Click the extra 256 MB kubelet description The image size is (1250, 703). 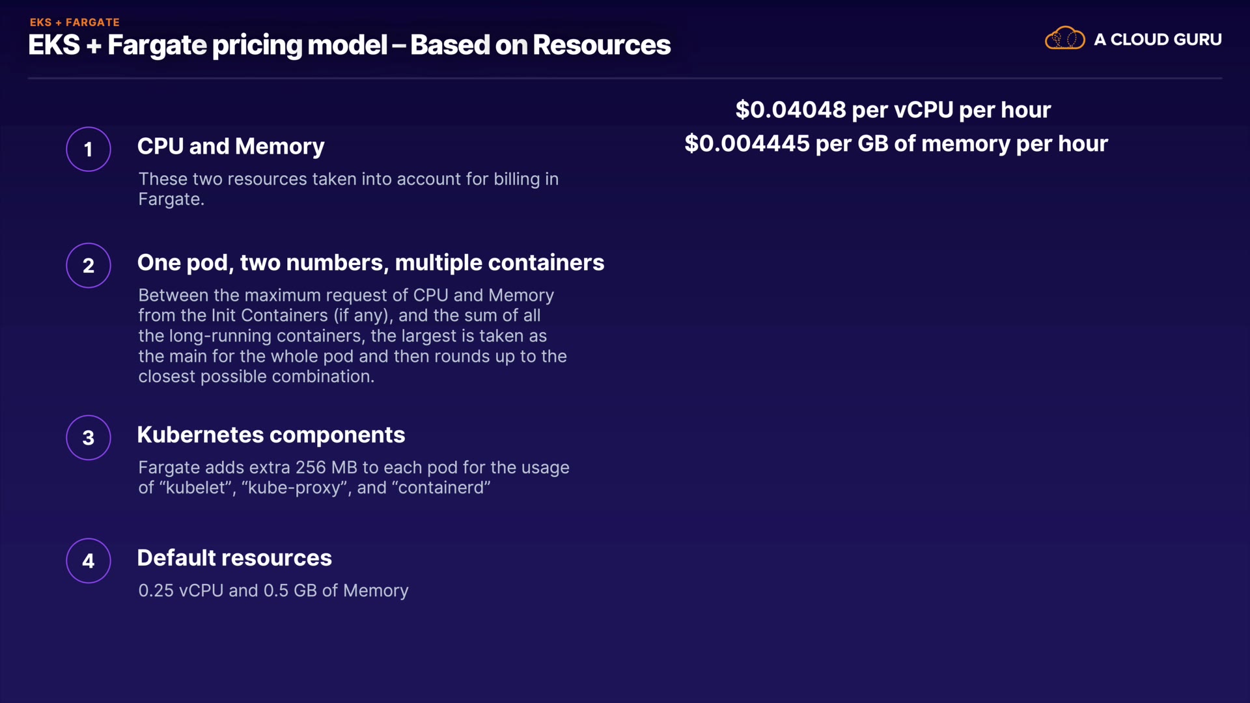click(353, 477)
